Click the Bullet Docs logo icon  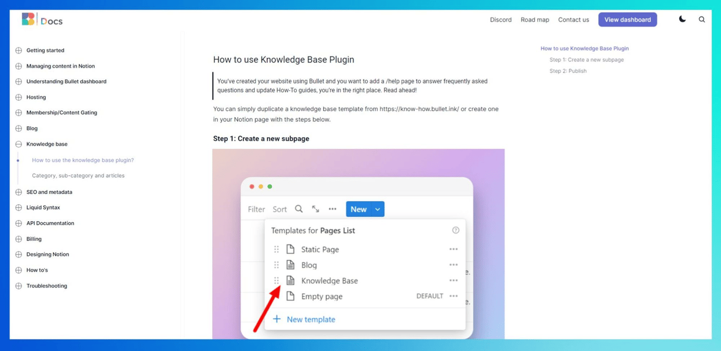[x=28, y=20]
